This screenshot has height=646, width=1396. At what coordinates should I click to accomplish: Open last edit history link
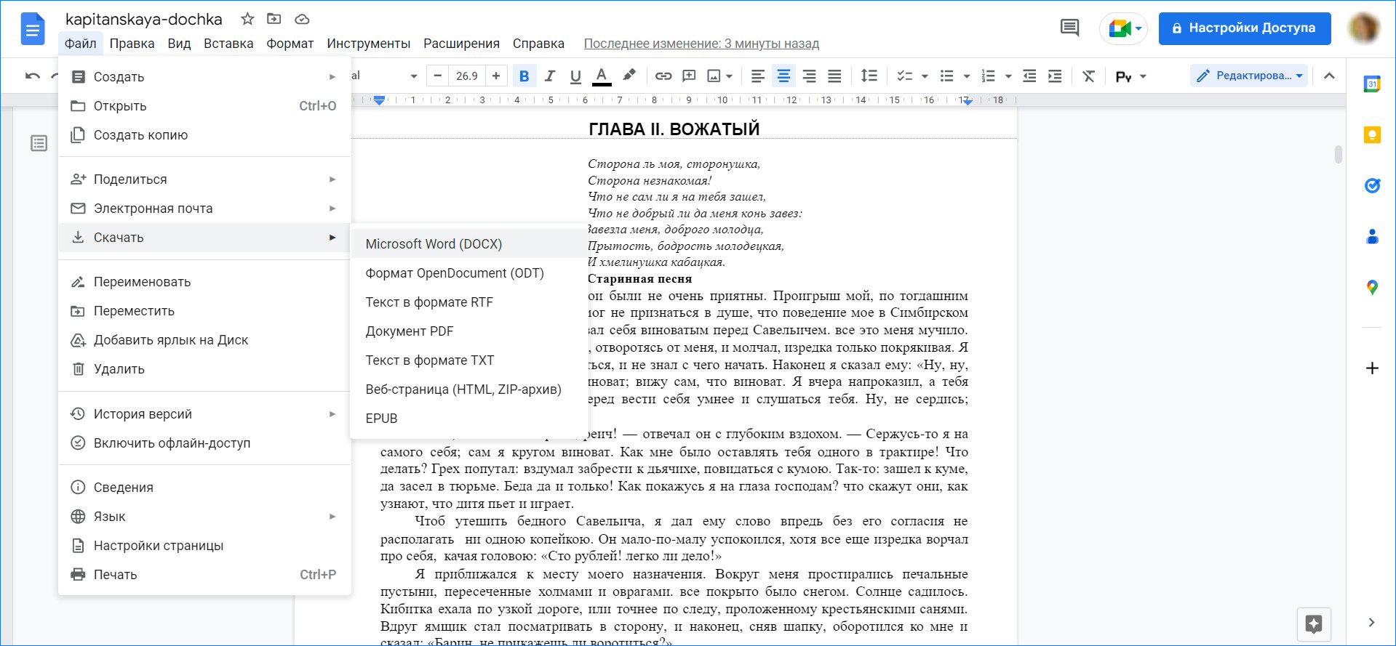(x=701, y=44)
